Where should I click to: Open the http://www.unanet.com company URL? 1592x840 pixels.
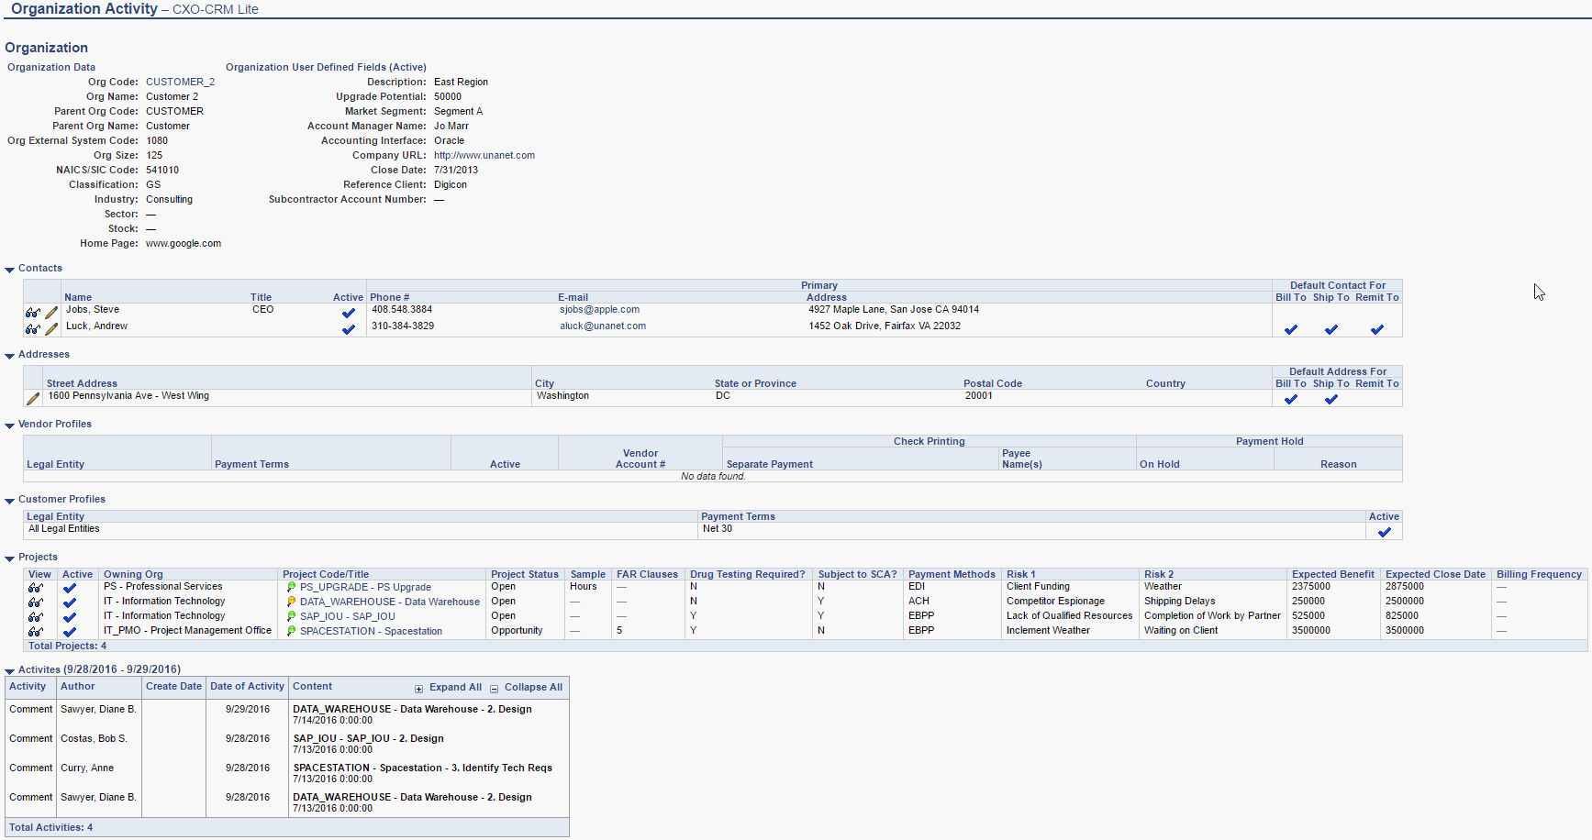point(484,155)
